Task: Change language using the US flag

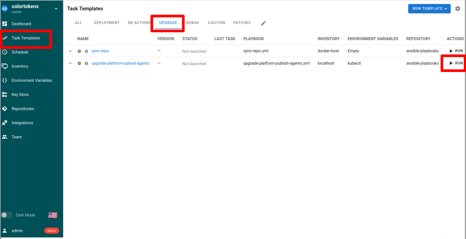Action: [x=52, y=215]
